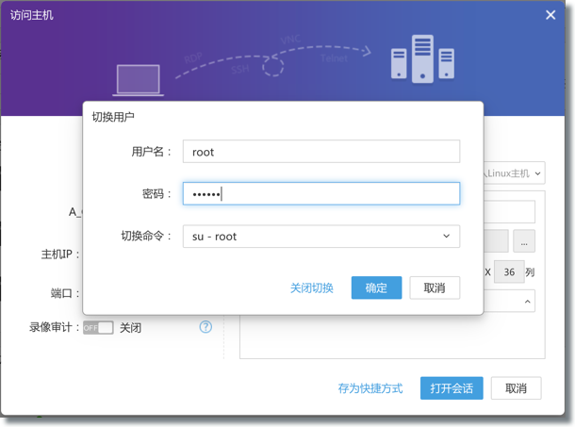Collapse the dropdown with the up chevron
The image size is (575, 427).
tap(527, 302)
